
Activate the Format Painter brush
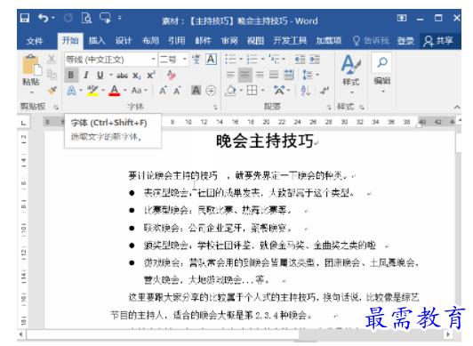click(x=52, y=90)
